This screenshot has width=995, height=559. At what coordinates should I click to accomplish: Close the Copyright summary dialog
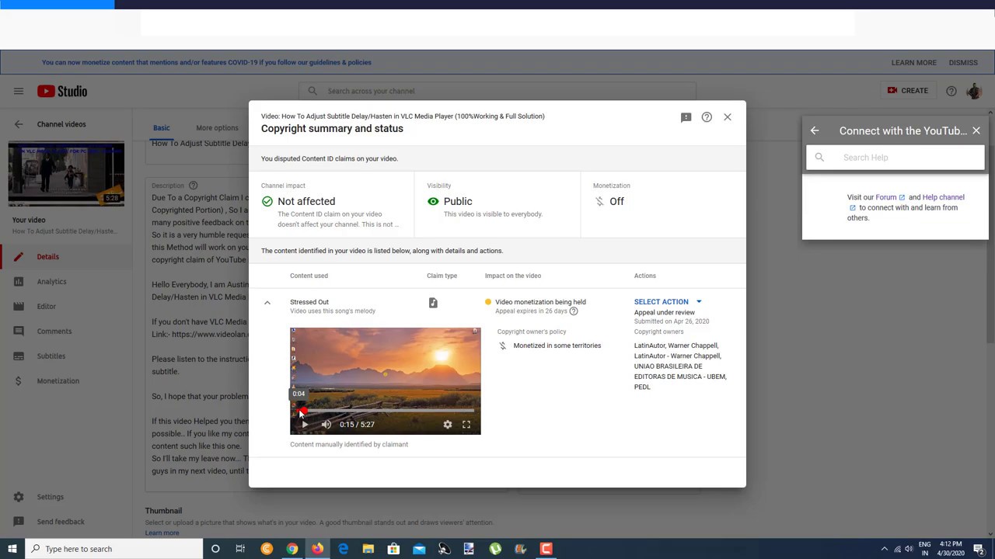(x=728, y=117)
